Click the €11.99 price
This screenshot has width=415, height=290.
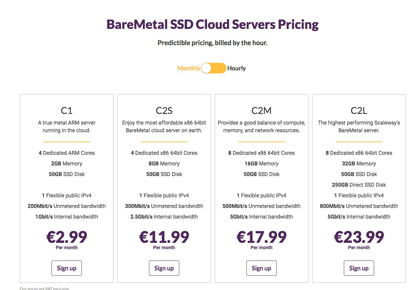[164, 237]
